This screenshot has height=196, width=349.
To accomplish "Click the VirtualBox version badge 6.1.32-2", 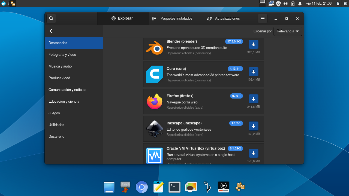I will [235, 148].
